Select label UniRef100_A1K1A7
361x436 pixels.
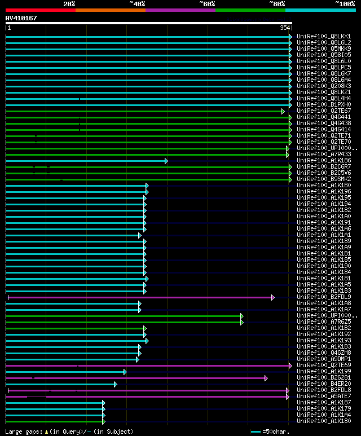[x=324, y=310]
